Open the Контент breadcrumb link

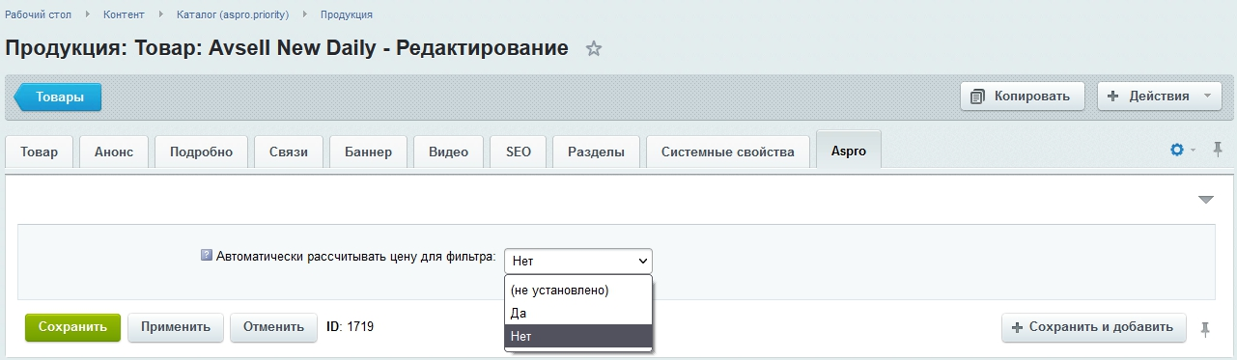coord(124,14)
